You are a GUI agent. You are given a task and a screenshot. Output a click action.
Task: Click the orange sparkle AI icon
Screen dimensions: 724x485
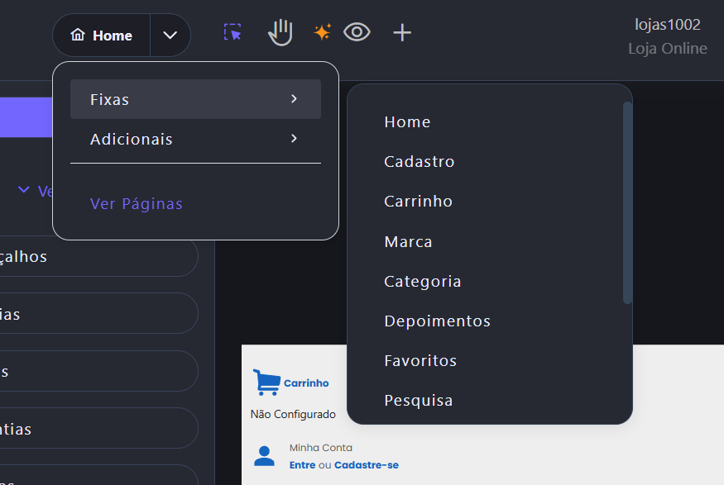(322, 32)
